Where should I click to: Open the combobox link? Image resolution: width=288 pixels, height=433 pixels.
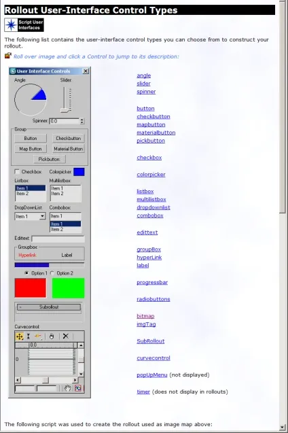150,215
